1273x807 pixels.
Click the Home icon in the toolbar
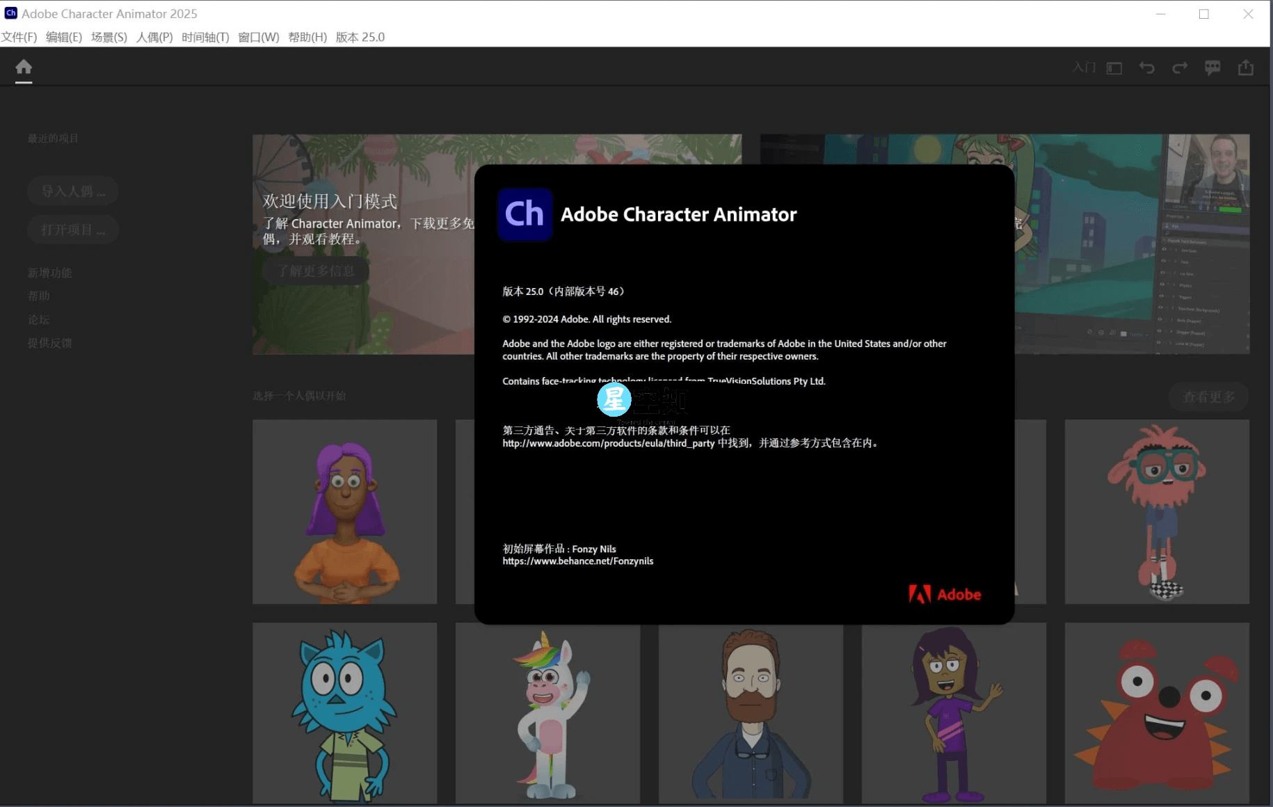(23, 67)
